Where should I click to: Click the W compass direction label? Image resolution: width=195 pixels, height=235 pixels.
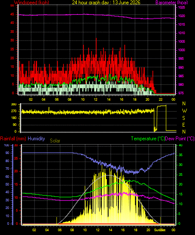tap(184, 111)
